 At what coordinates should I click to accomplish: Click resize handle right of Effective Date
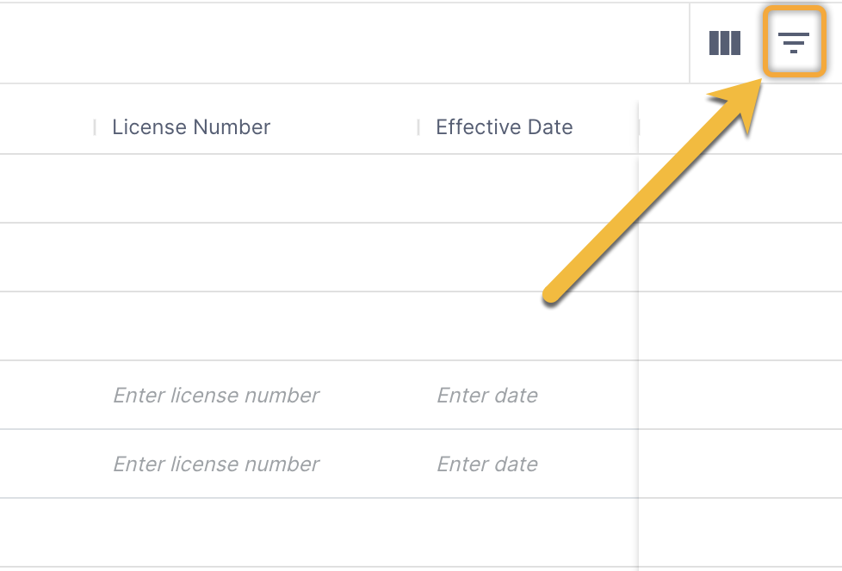coord(638,127)
